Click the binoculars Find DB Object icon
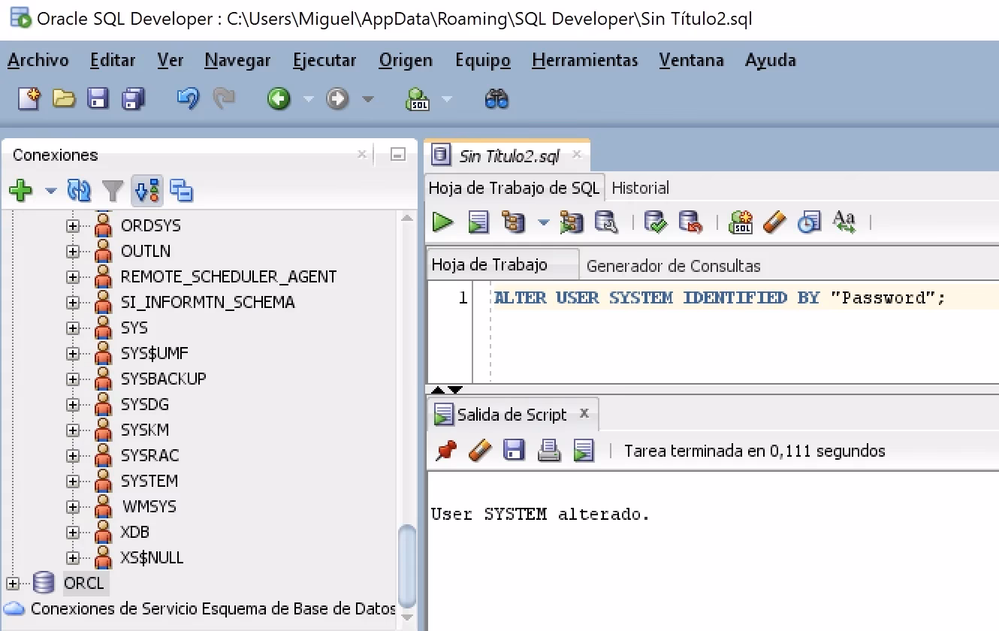 [496, 98]
